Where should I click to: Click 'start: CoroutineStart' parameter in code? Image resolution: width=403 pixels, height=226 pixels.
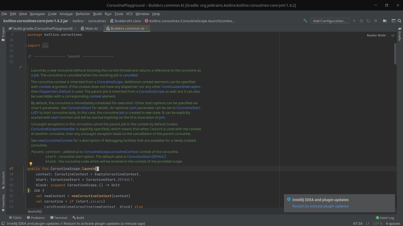59,180
